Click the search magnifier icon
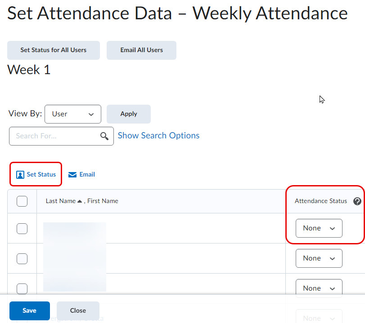This screenshot has width=365, height=323. (x=104, y=136)
